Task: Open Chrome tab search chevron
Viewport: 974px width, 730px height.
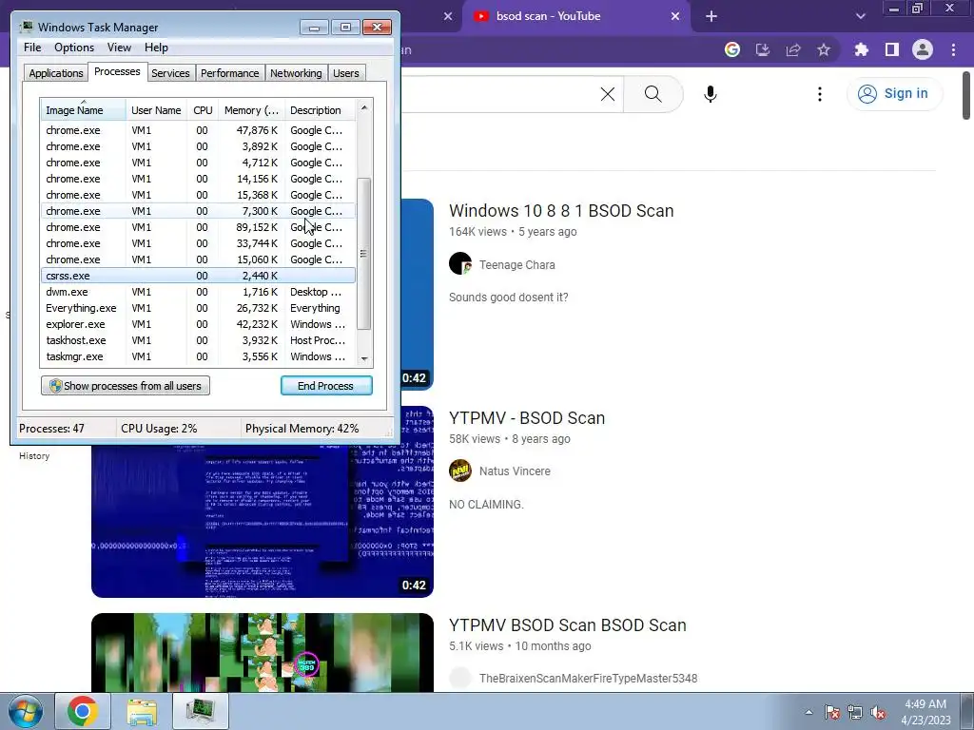Action: [x=860, y=16]
